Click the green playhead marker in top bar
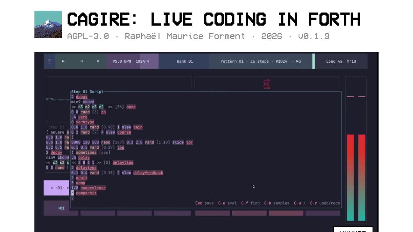This screenshot has width=413, height=232. tap(314, 61)
